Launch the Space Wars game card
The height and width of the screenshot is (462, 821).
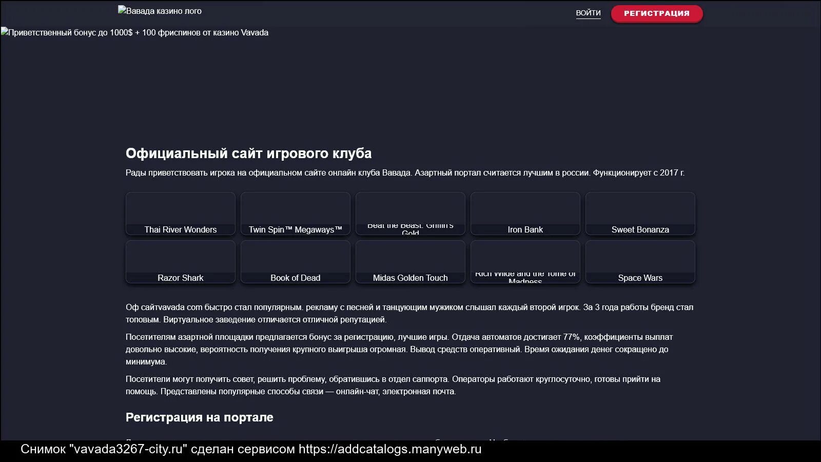pyautogui.click(x=640, y=262)
